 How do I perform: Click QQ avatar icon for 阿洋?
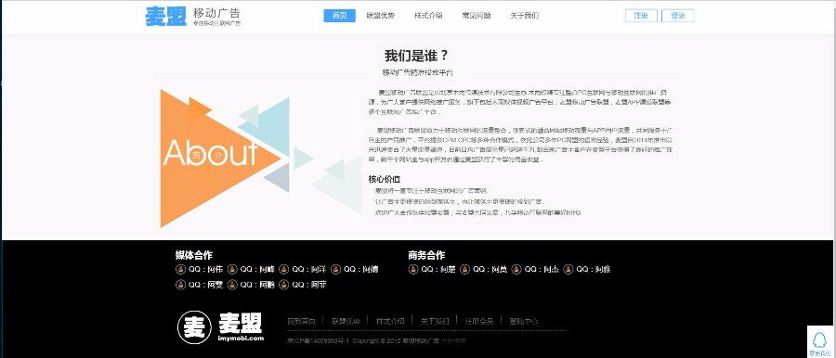[283, 270]
